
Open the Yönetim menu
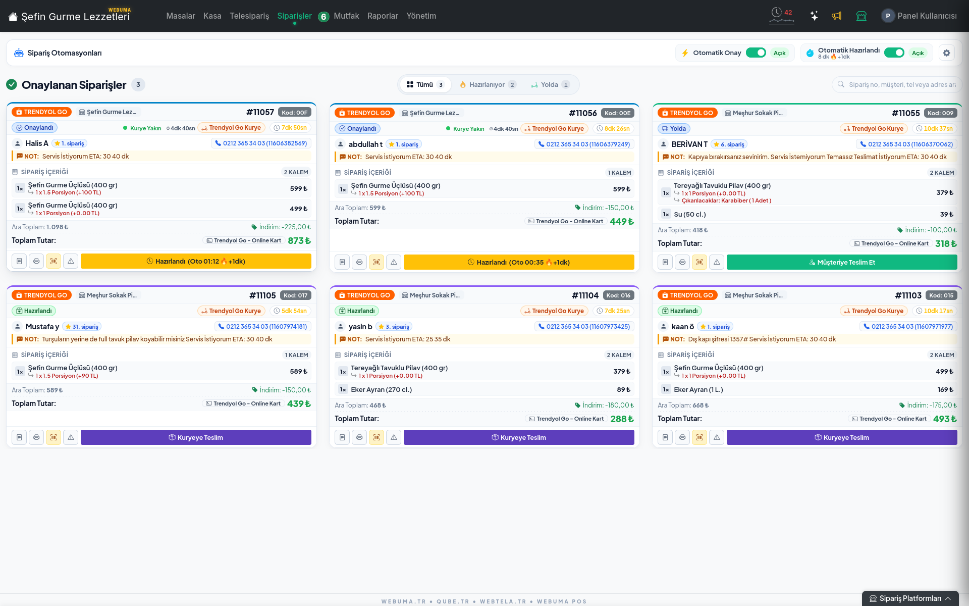421,16
